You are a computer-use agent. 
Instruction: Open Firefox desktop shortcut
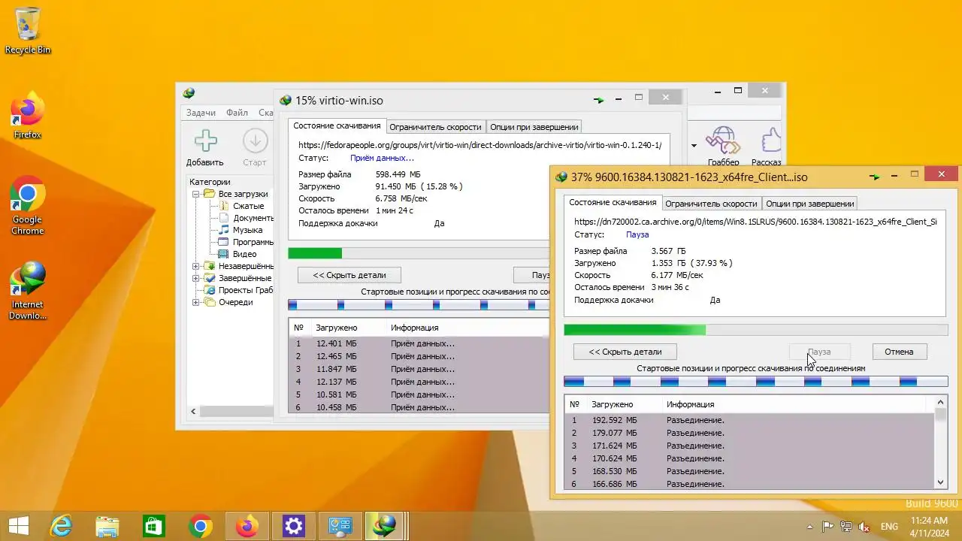(28, 116)
